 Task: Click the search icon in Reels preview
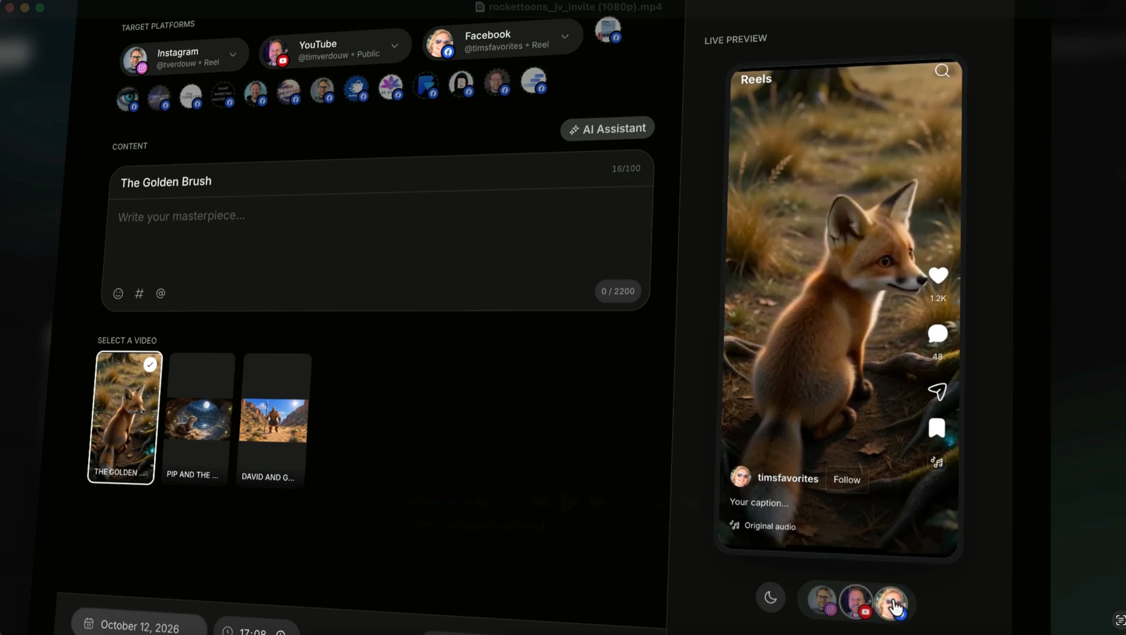pyautogui.click(x=942, y=71)
